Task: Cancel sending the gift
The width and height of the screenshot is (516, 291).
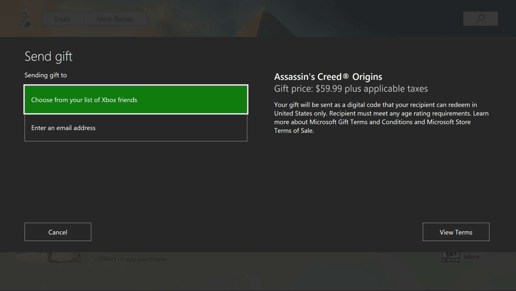Action: [58, 232]
